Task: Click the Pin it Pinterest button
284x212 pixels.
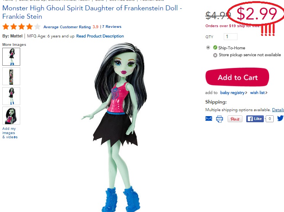Action: tap(235, 119)
